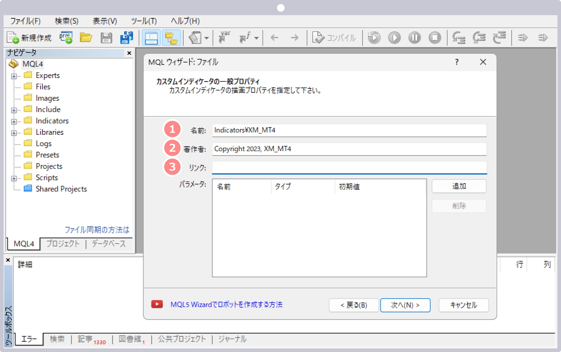561x352 pixels.
Task: Click the Cancel (キャンセル) button
Action: (464, 305)
